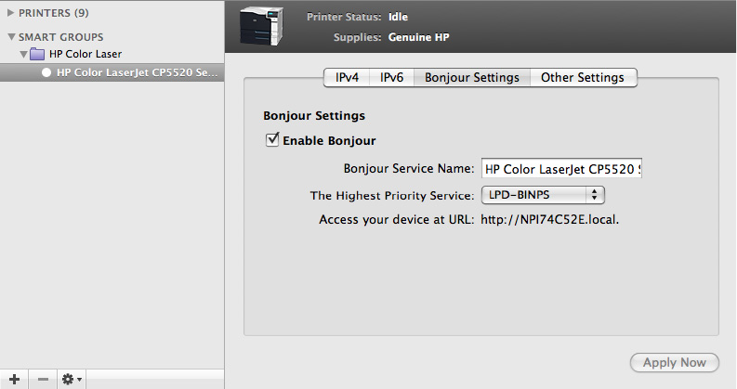
Task: Select HP Color LaserJet CP5520 printer item
Action: (x=136, y=71)
